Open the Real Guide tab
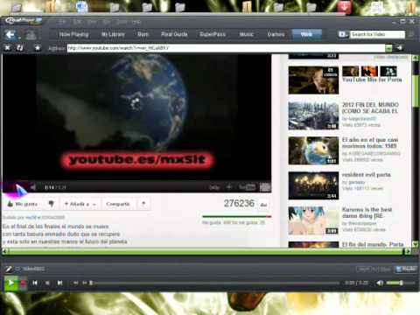This screenshot has height=315, width=420. 174,34
